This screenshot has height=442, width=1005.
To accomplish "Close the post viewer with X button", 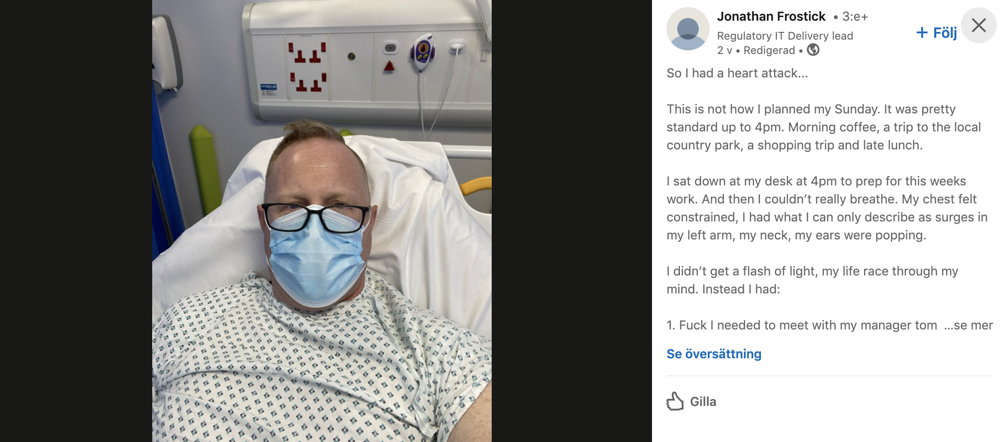I will pyautogui.click(x=978, y=25).
